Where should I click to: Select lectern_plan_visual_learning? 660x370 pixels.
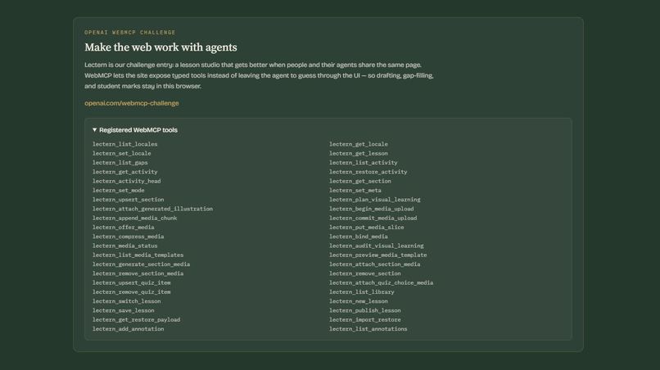coord(374,200)
